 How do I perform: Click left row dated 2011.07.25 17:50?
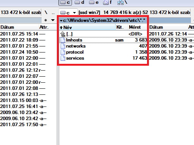pos(23,125)
